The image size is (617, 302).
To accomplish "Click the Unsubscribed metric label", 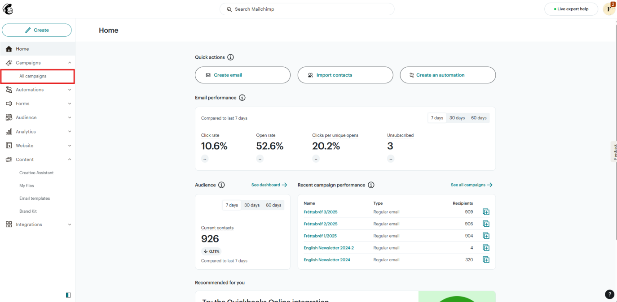I will tap(400, 135).
